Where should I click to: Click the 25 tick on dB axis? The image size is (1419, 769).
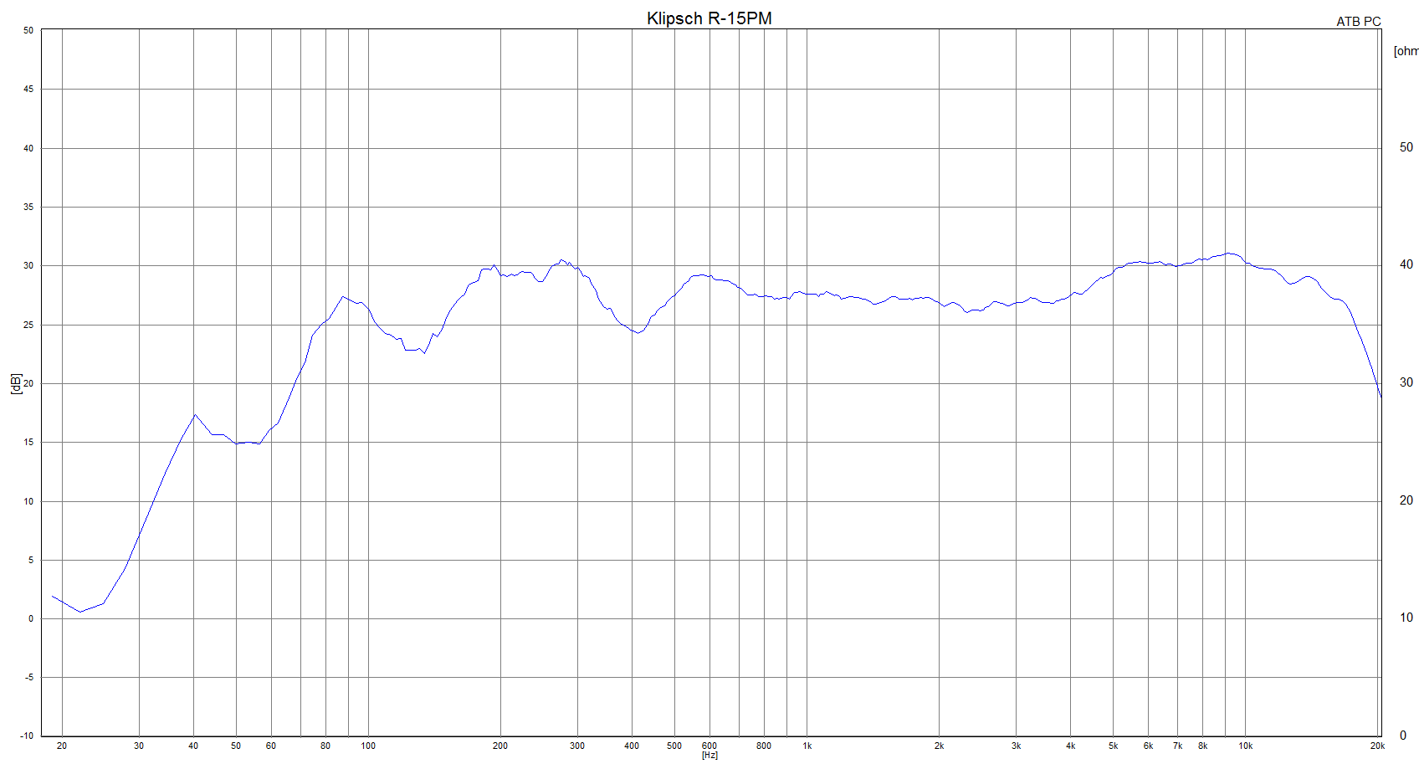point(28,325)
